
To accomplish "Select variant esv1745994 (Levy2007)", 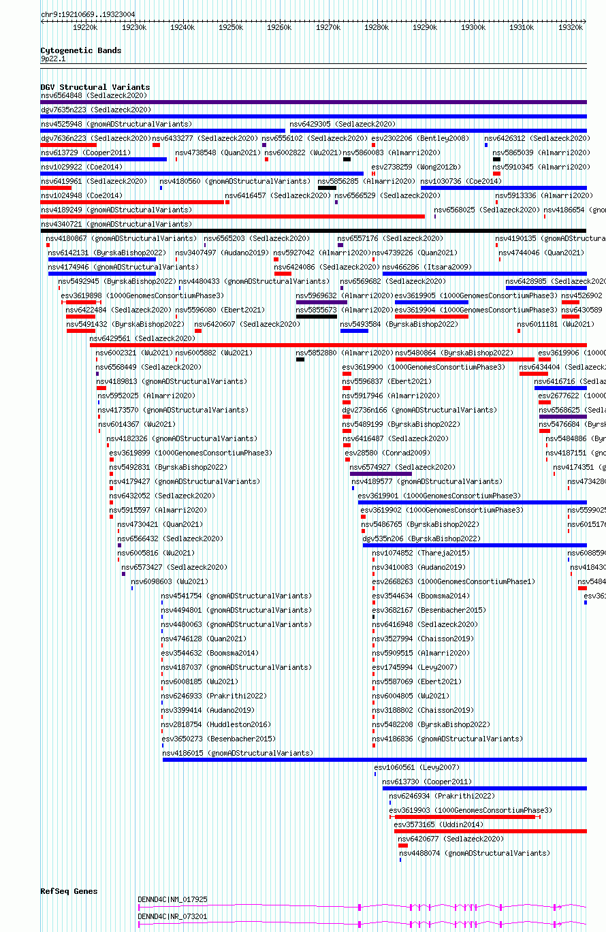I will [x=415, y=667].
